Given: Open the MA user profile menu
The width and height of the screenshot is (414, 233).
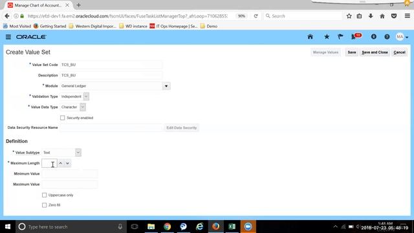Looking at the screenshot, I should point(402,37).
